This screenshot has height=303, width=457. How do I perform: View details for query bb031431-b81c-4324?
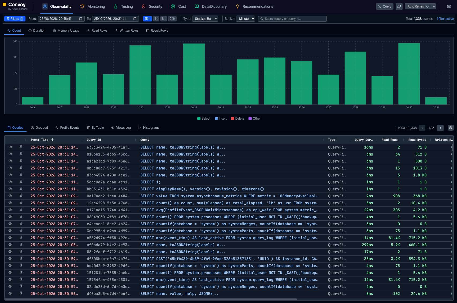coord(10,189)
